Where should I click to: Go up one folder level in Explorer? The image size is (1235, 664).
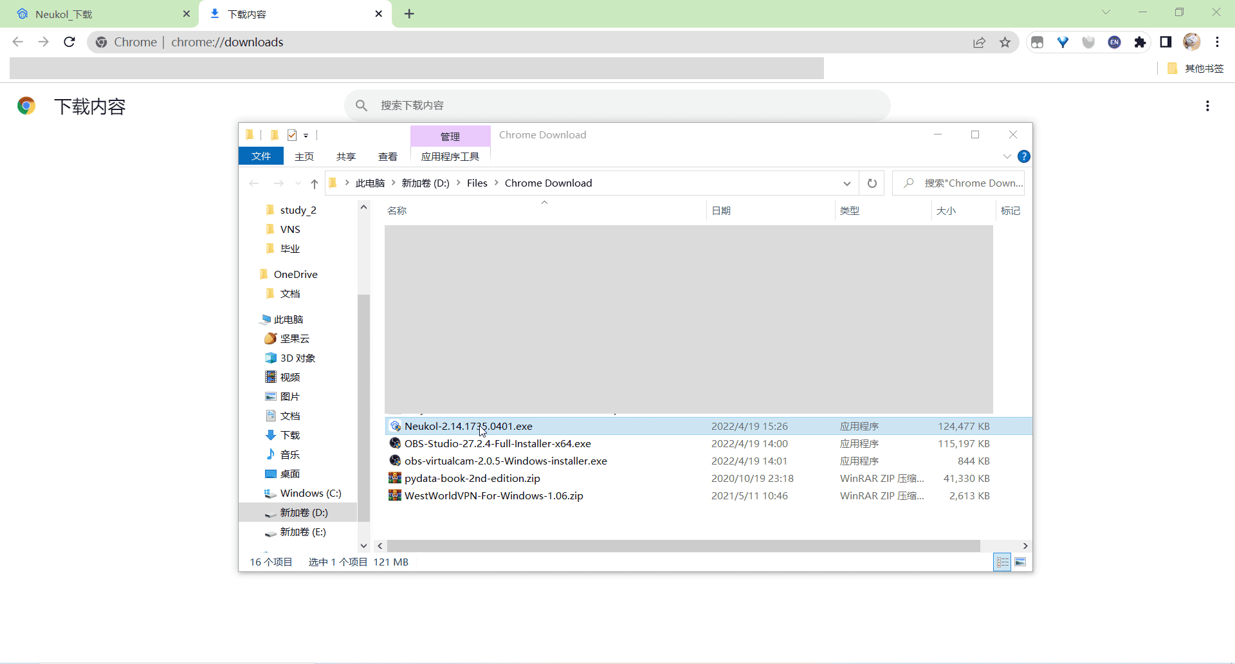click(x=315, y=183)
